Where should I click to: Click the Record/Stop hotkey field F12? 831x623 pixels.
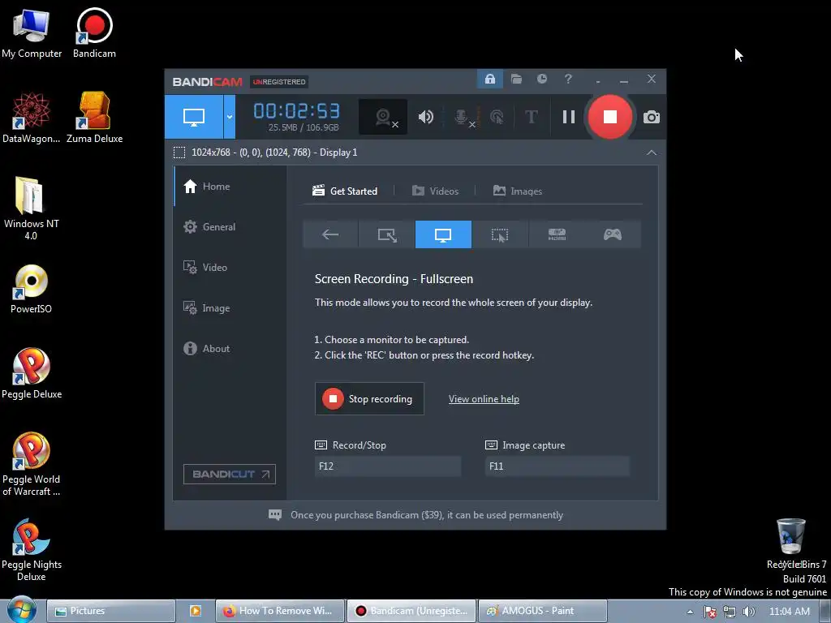(x=387, y=466)
